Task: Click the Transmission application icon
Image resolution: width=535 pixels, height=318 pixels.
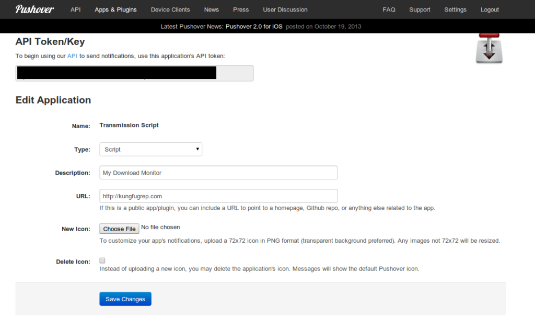Action: click(x=489, y=48)
